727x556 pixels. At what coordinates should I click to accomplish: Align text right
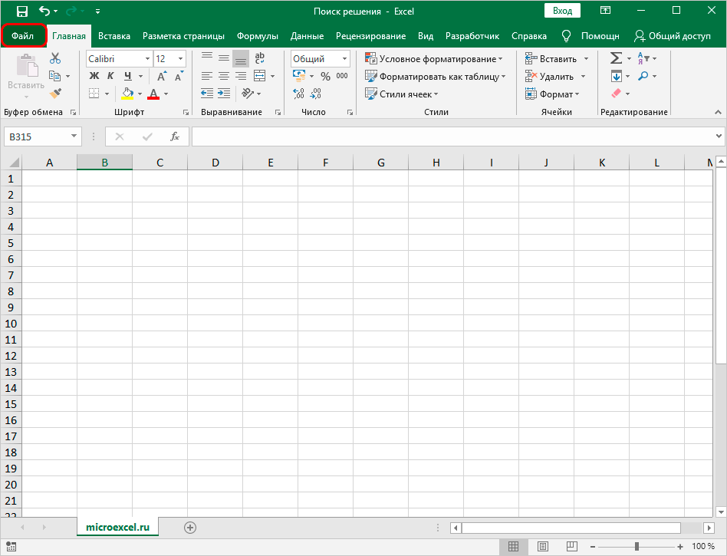coord(240,76)
